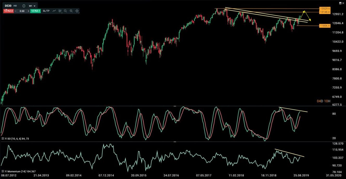Click the SO [10, 6, 6] indicator label
The height and width of the screenshot is (179, 346).
18,139
